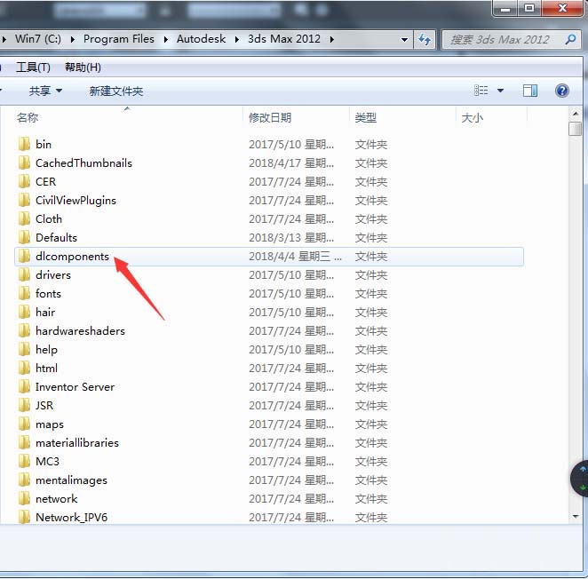The height and width of the screenshot is (579, 588).
Task: Click the hardwareshaders folder name
Action: [x=80, y=330]
